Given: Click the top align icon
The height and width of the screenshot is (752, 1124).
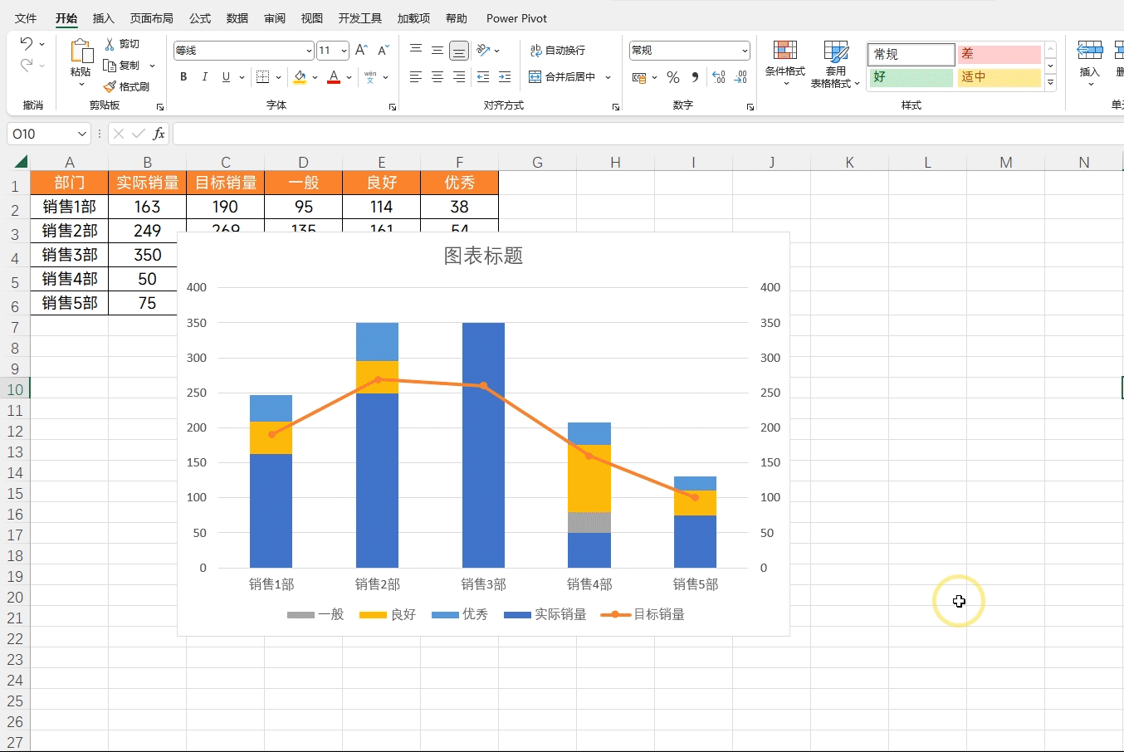Looking at the screenshot, I should coord(416,51).
